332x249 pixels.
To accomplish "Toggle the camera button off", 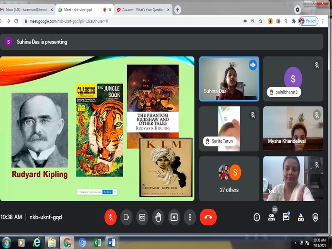I will click(x=127, y=217).
